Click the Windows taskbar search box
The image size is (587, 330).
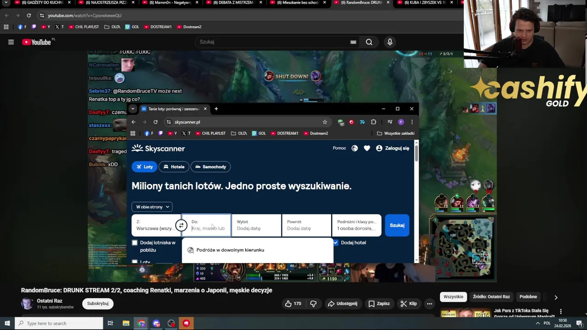point(58,323)
